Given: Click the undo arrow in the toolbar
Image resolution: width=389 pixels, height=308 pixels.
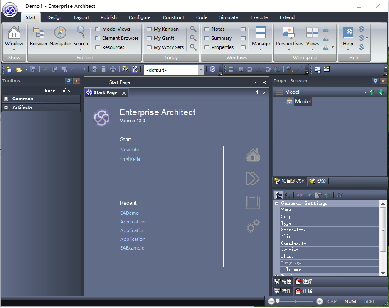Looking at the screenshot, I should pos(73,70).
